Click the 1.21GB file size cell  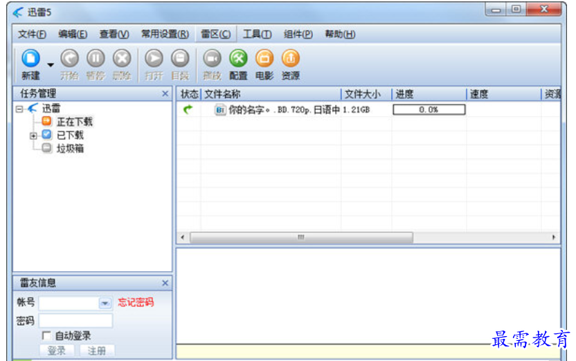click(357, 110)
